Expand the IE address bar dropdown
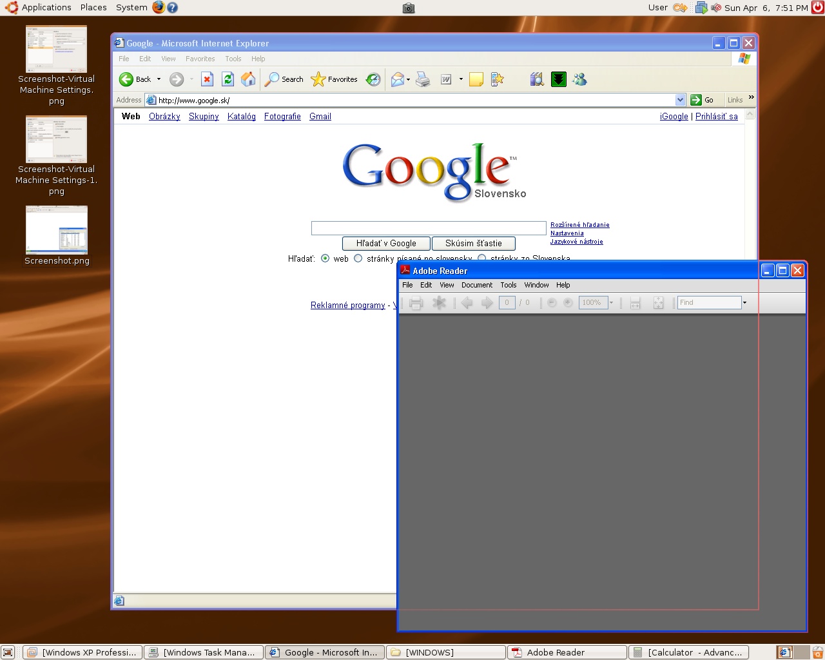Screen dimensions: 825x660 pos(680,100)
